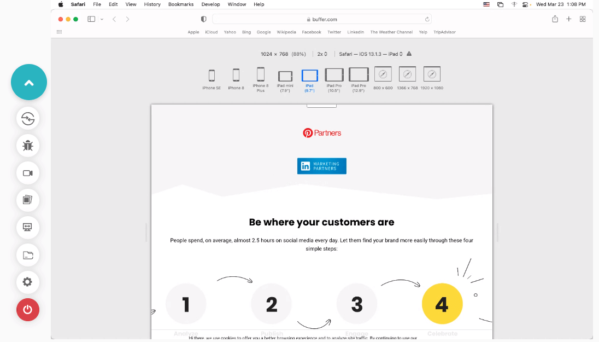Open the Safari iOS 13.1.3 iPad user agent dropdown
Screen dimensions: 599x342
(371, 54)
